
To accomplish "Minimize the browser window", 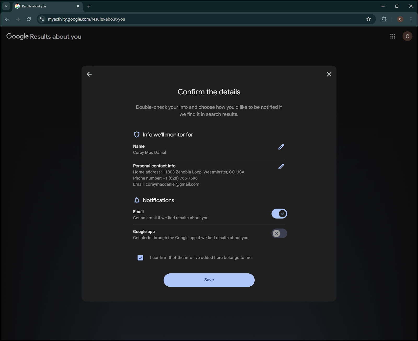I will (x=383, y=6).
